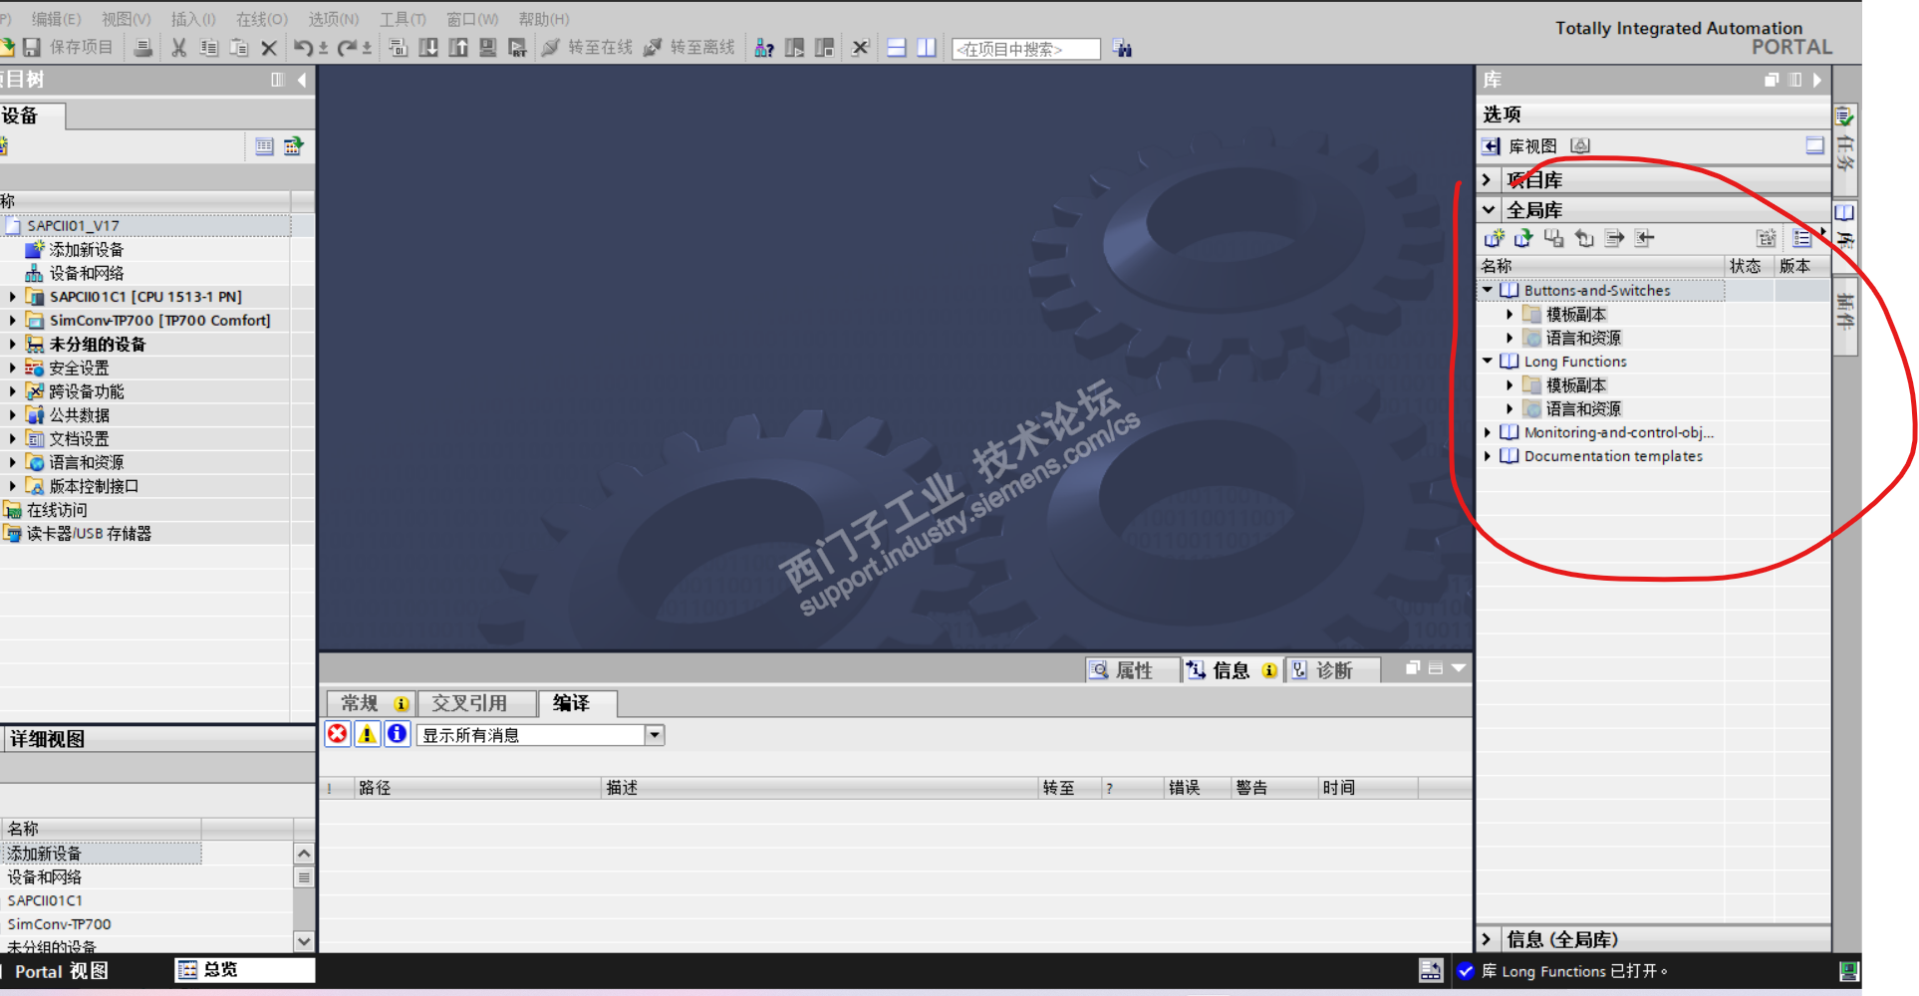Screen dimensions: 1919x996
Task: Click the search binoculars icon beside the search box
Action: pyautogui.click(x=1123, y=48)
